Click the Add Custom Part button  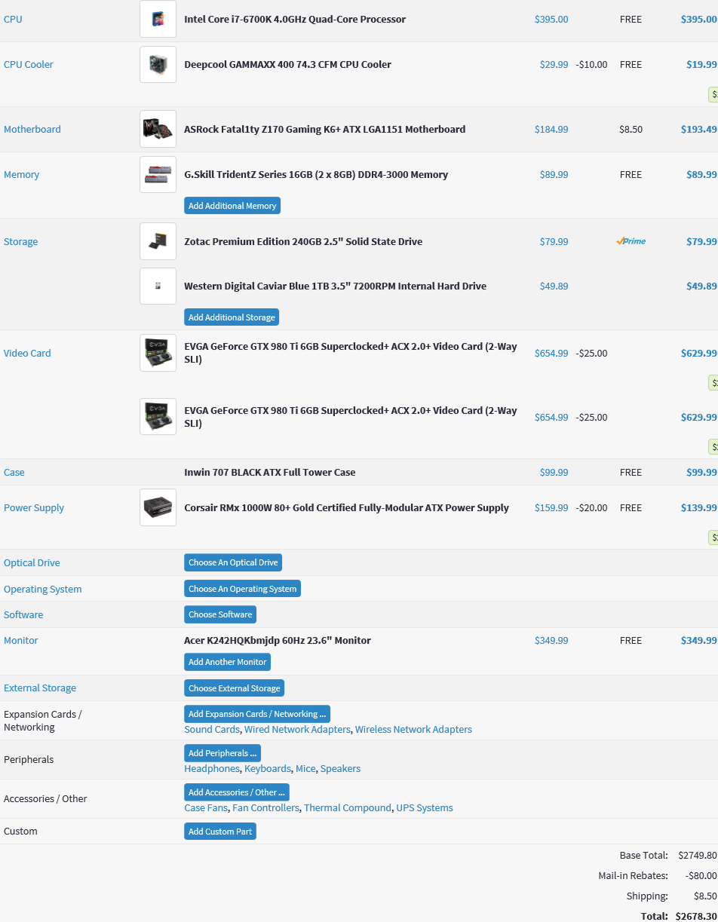click(x=220, y=832)
